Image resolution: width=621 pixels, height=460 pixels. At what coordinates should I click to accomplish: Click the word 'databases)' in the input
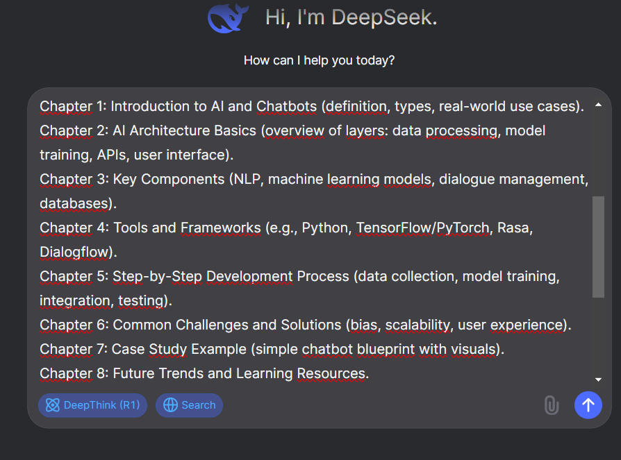click(x=78, y=203)
